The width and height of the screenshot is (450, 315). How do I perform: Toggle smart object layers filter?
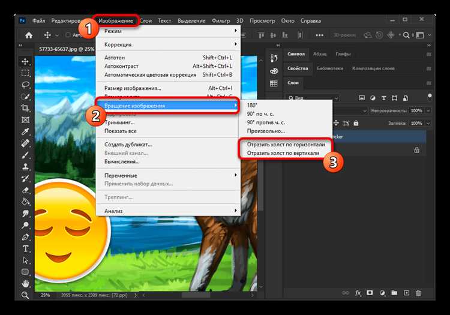point(406,98)
